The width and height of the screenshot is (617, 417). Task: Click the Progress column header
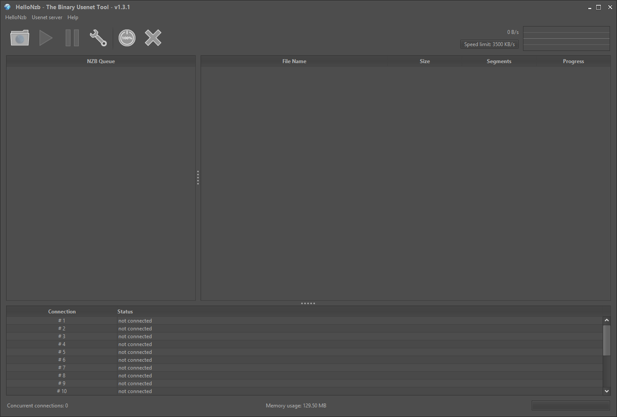573,61
